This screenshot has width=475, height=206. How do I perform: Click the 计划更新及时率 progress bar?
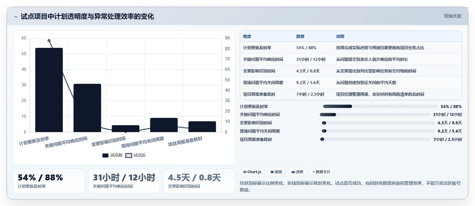380,106
